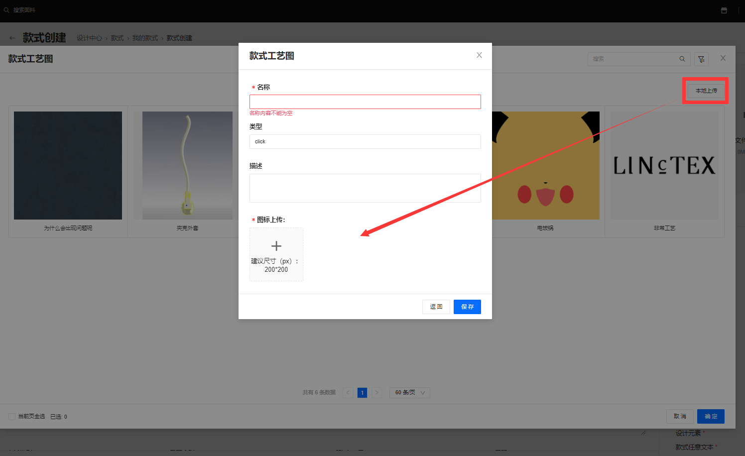The image size is (745, 456).
Task: Close the 款式工艺图 dialog
Action: [479, 55]
